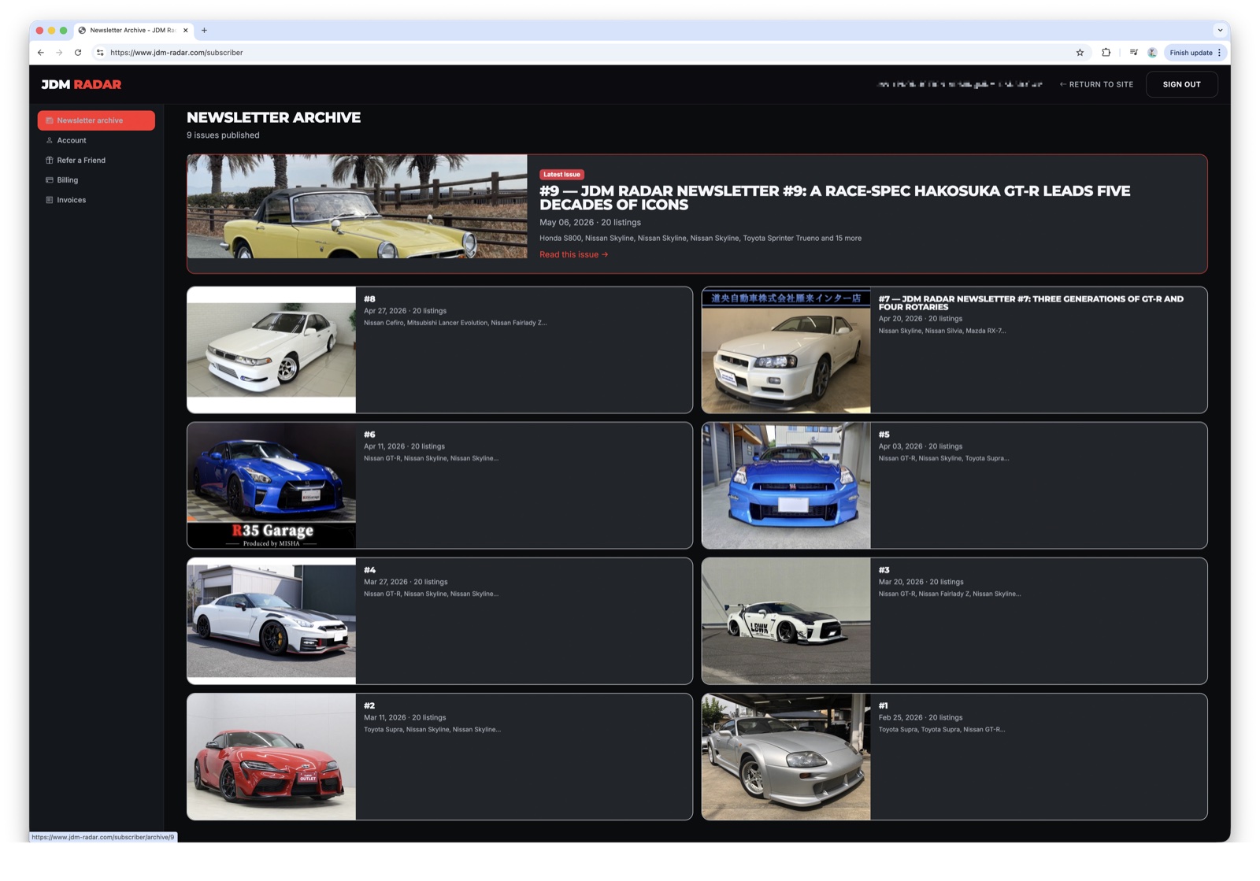Click the browser forward arrow
Image resolution: width=1260 pixels, height=881 pixels.
59,53
